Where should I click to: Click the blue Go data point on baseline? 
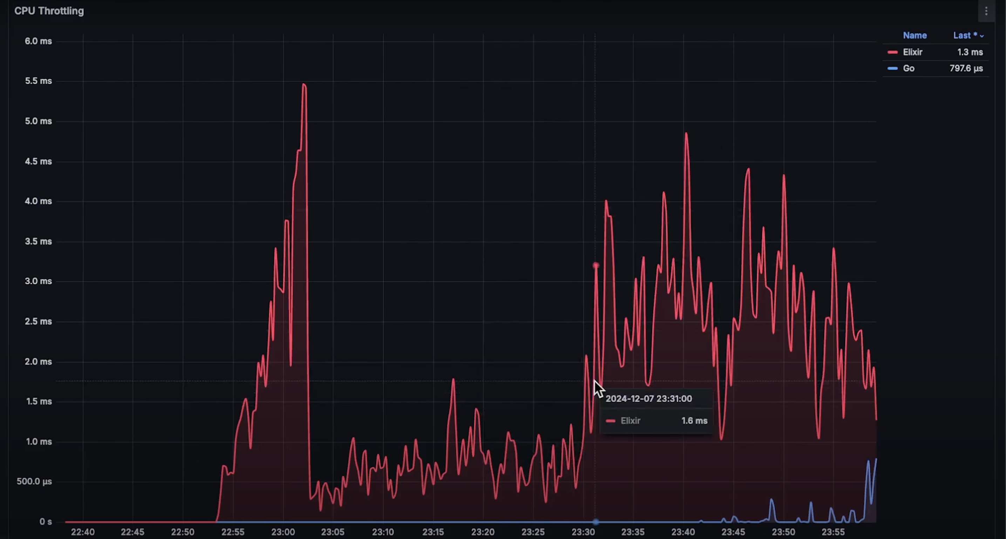[x=596, y=521]
